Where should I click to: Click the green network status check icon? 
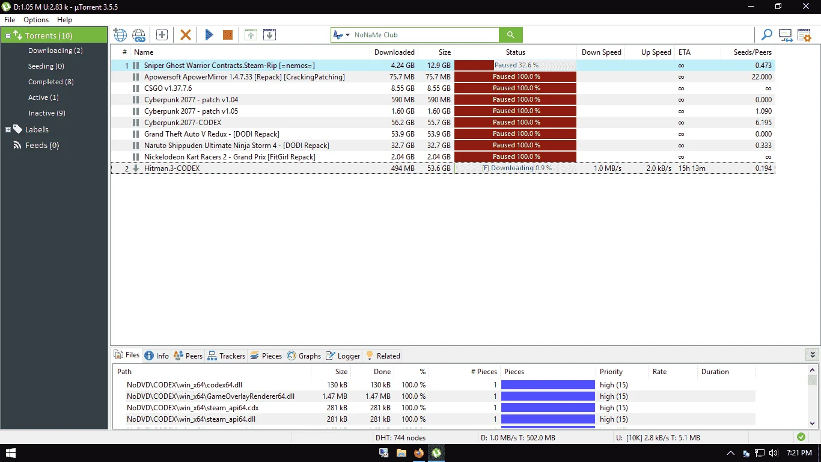click(x=801, y=437)
